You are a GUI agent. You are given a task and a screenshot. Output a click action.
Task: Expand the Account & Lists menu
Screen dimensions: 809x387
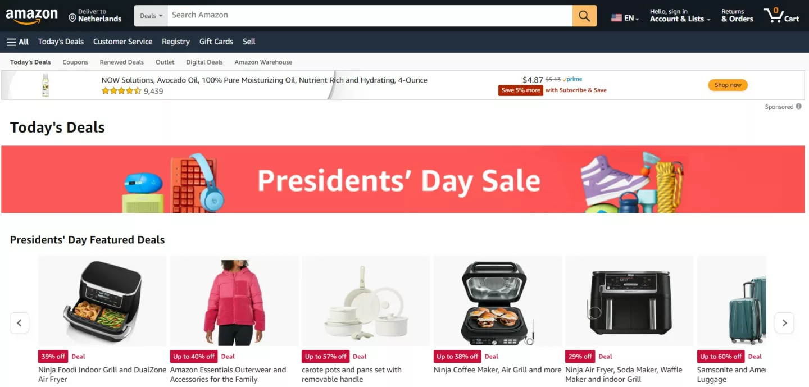point(680,15)
